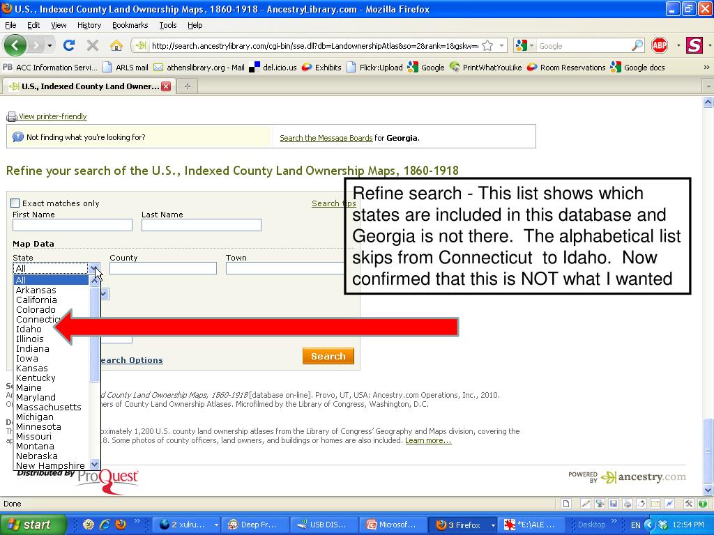Image resolution: width=714 pixels, height=535 pixels.
Task: Click the floppy disk save status icon
Action: pyautogui.click(x=614, y=504)
